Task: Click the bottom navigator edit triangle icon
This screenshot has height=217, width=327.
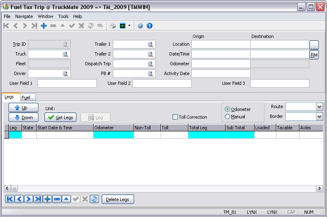Action: tap(66, 199)
